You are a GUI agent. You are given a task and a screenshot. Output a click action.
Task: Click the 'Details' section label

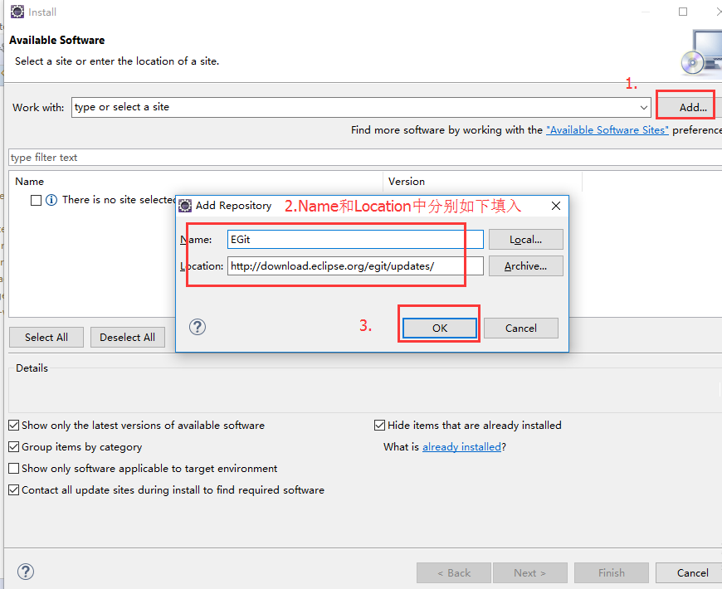[32, 368]
